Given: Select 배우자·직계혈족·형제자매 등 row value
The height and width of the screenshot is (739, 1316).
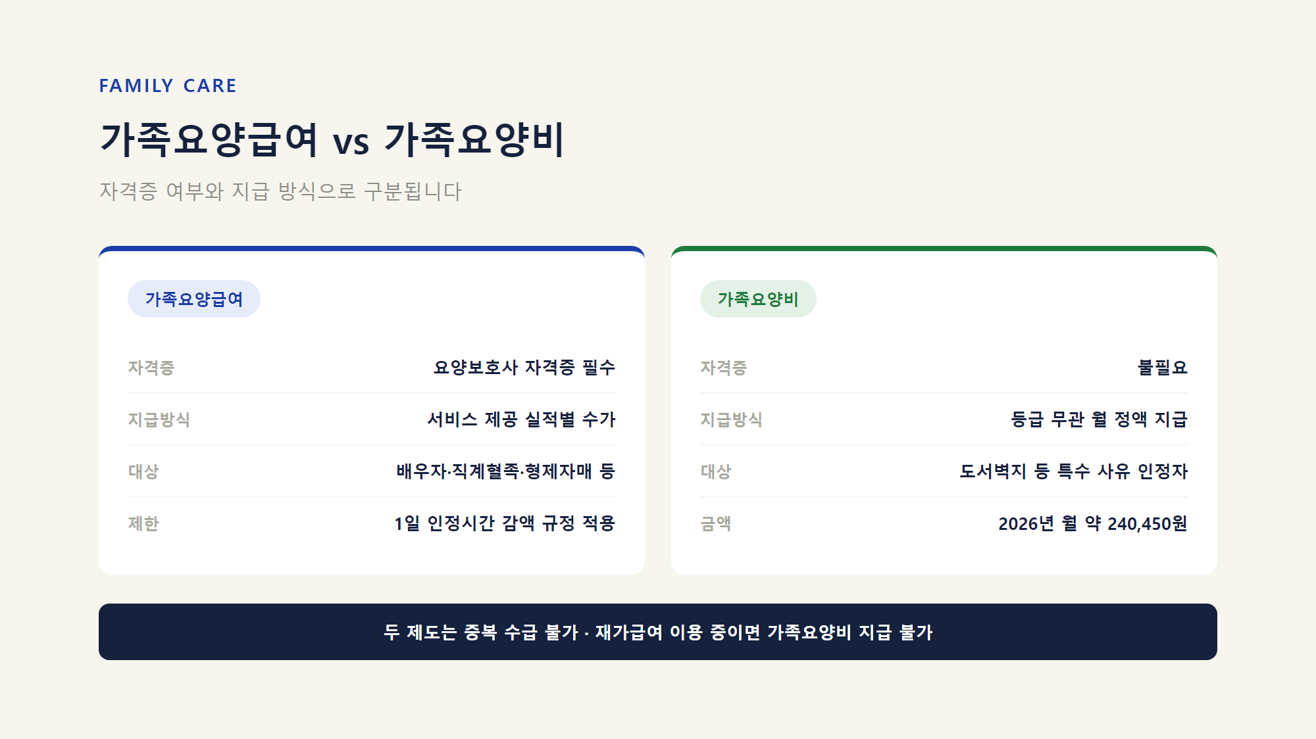Looking at the screenshot, I should (x=505, y=471).
